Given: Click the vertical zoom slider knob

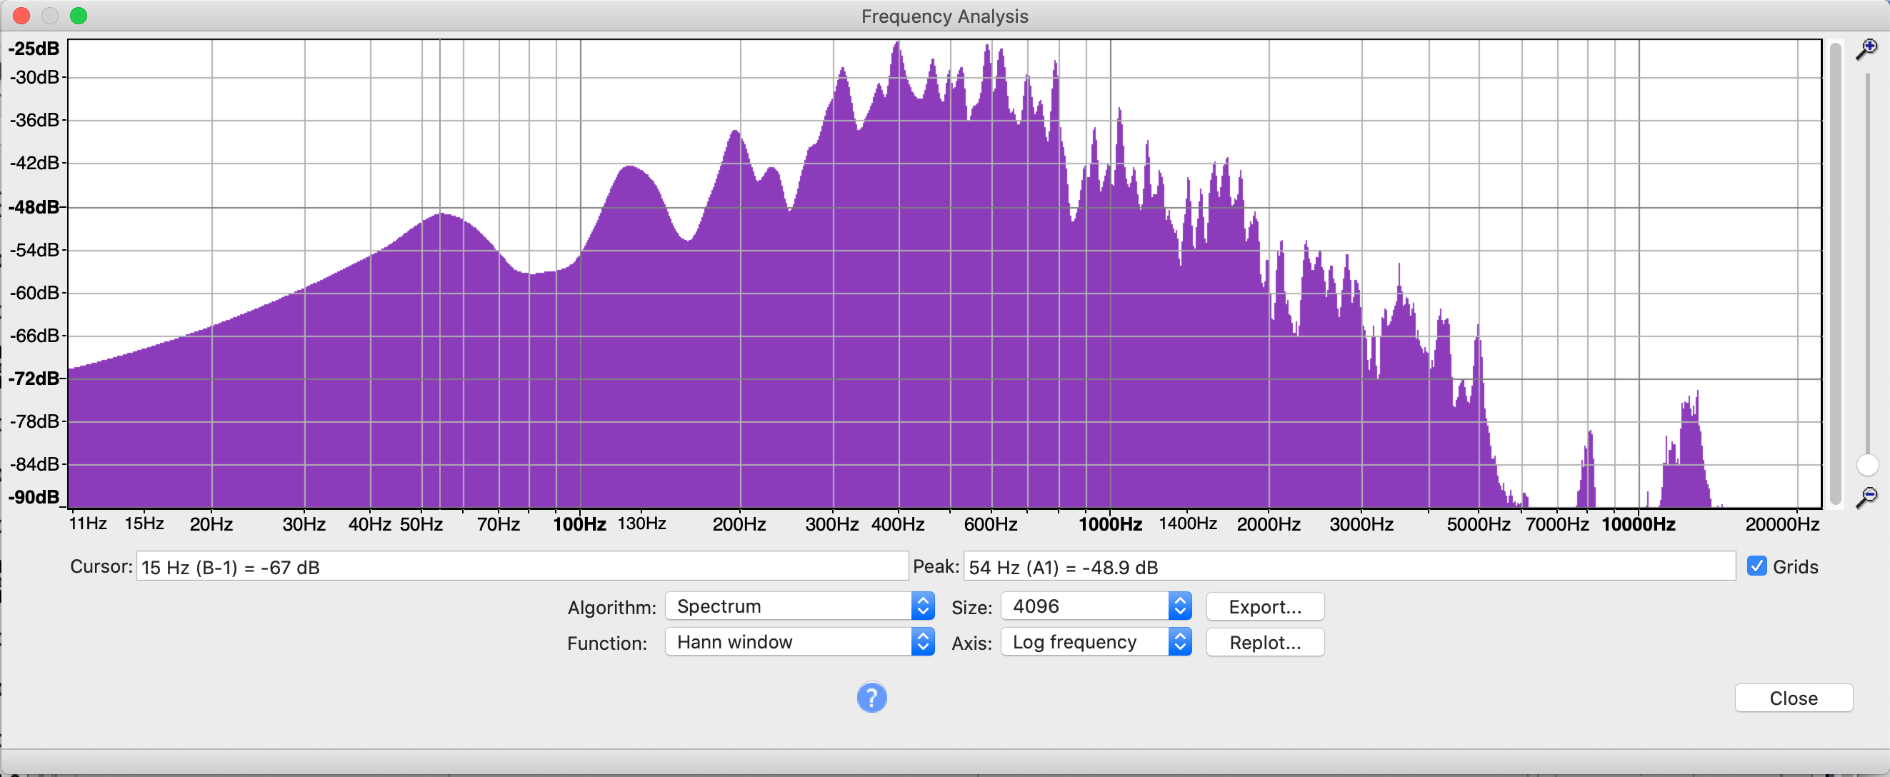Looking at the screenshot, I should (1866, 464).
